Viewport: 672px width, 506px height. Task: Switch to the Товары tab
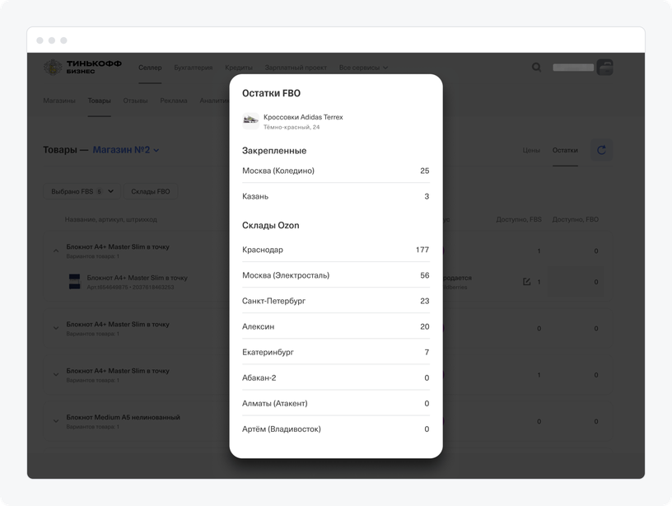coord(100,101)
